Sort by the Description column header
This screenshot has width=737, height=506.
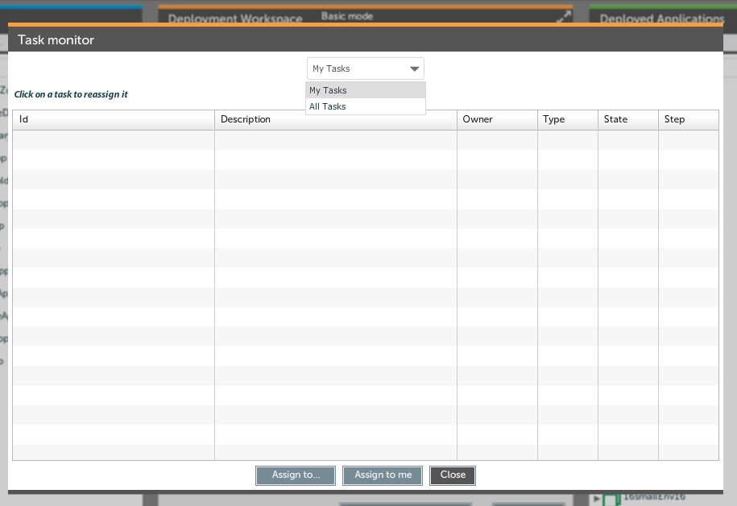335,119
